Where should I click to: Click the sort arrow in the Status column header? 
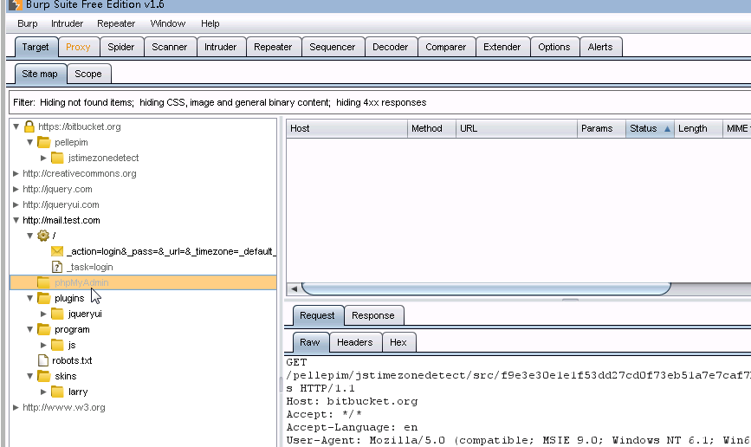pos(667,128)
